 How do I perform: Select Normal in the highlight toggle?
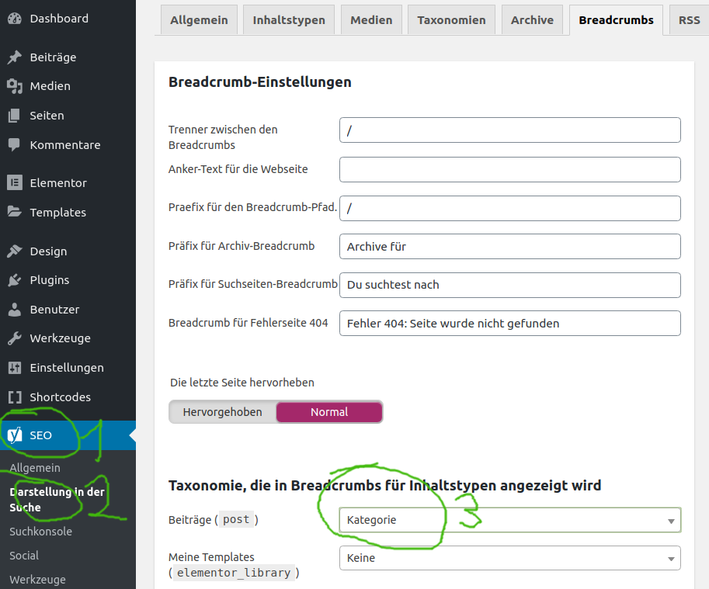click(x=329, y=412)
